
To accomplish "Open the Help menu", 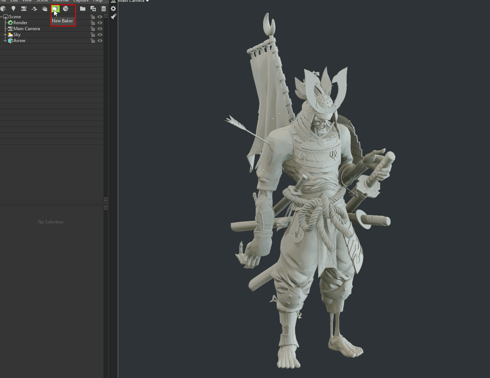I will tap(98, 1).
